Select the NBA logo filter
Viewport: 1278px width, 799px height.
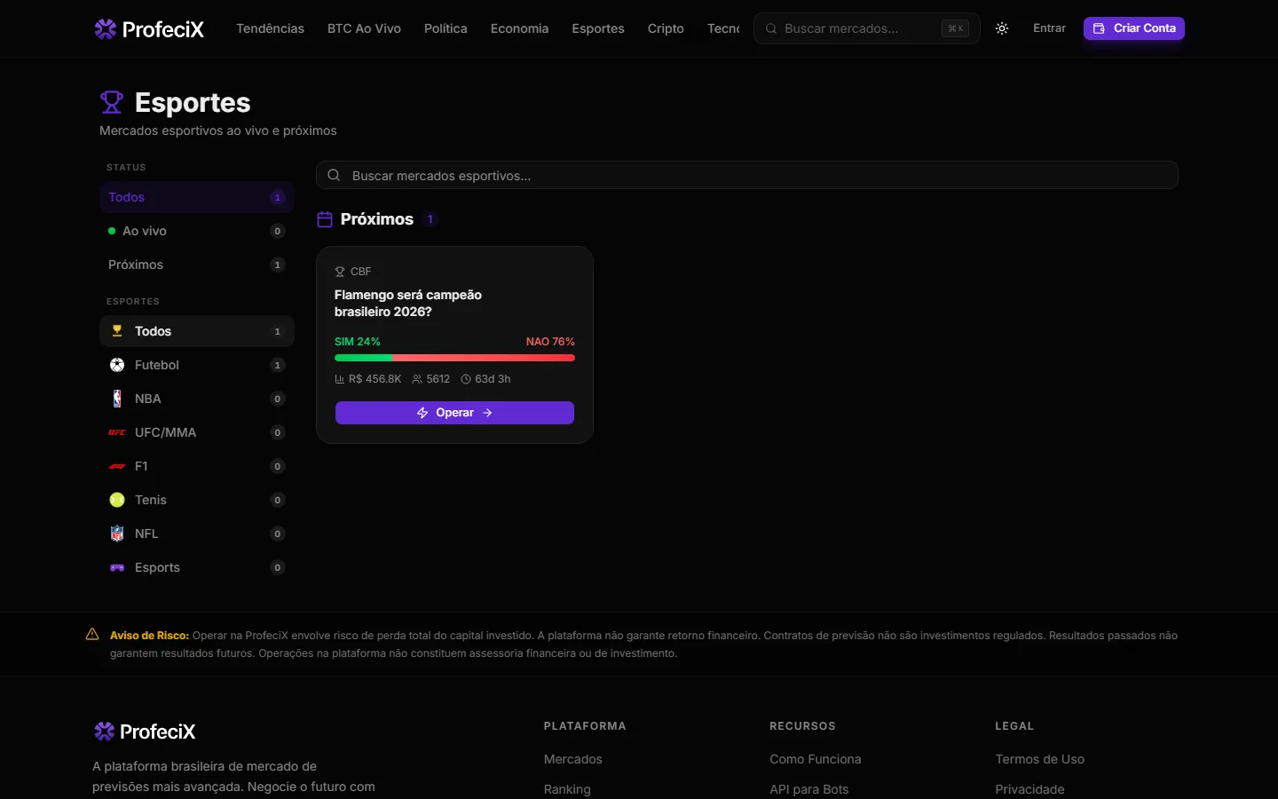117,399
